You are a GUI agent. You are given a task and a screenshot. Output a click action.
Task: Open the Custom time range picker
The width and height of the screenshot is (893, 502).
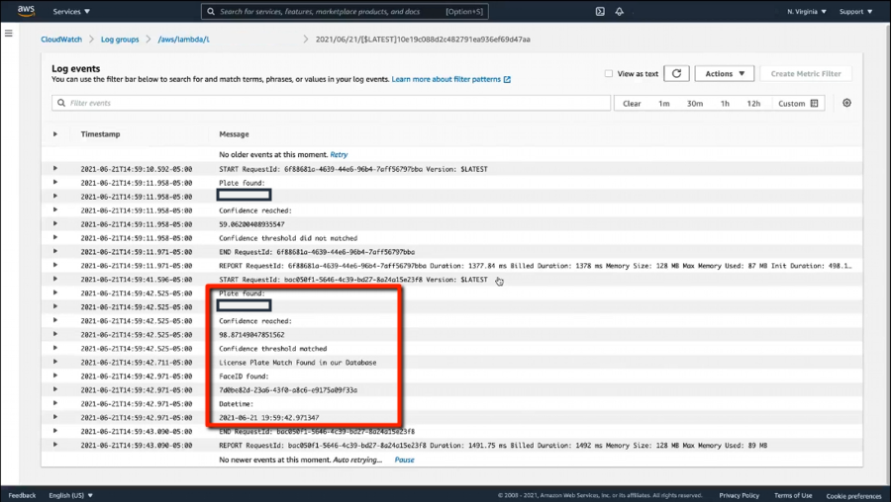pos(798,104)
